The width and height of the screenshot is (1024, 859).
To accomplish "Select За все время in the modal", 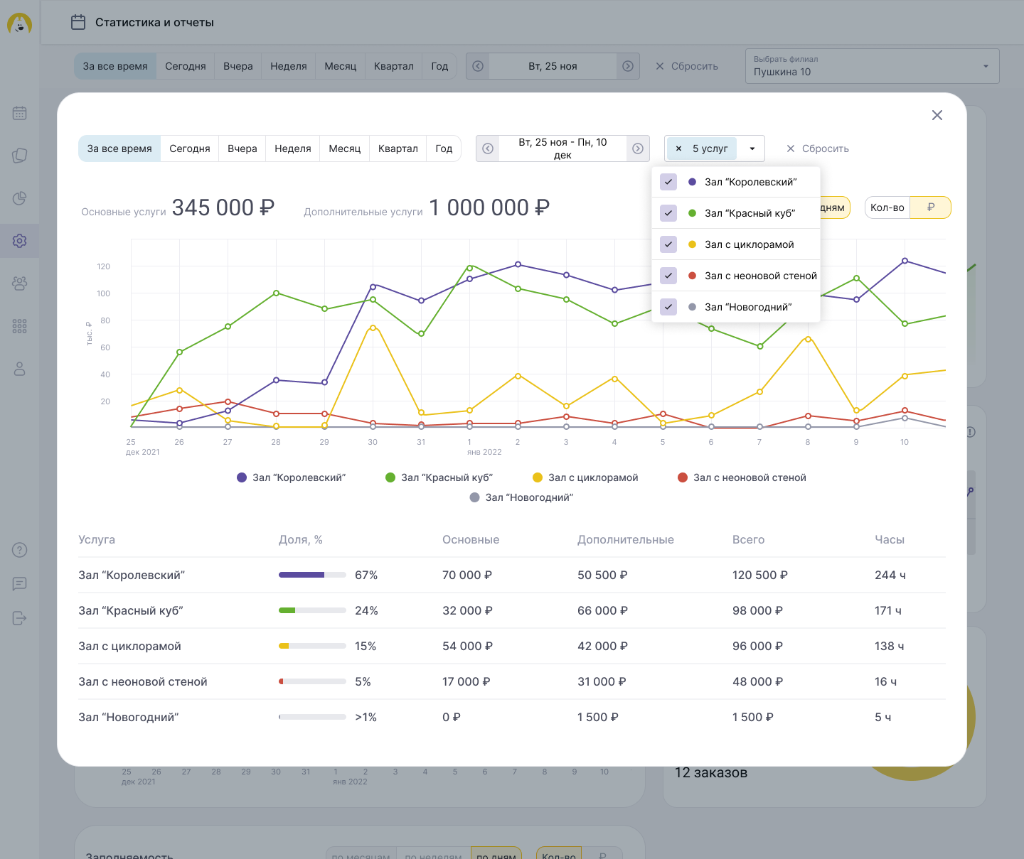I will click(119, 148).
